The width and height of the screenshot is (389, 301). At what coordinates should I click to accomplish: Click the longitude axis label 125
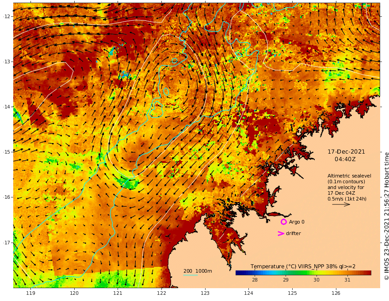pos(293,293)
